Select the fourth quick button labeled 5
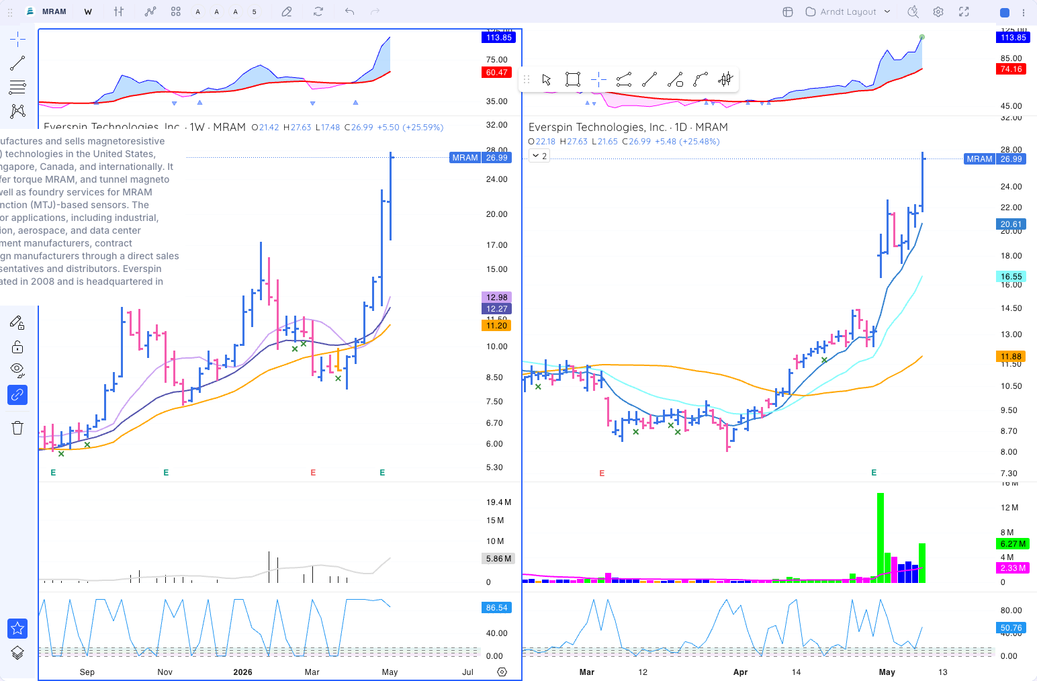Screen dimensions: 1037x681 tap(255, 11)
